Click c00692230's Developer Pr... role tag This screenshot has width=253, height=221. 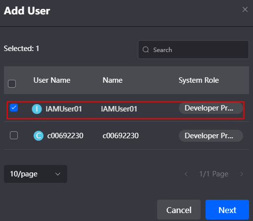tap(211, 136)
